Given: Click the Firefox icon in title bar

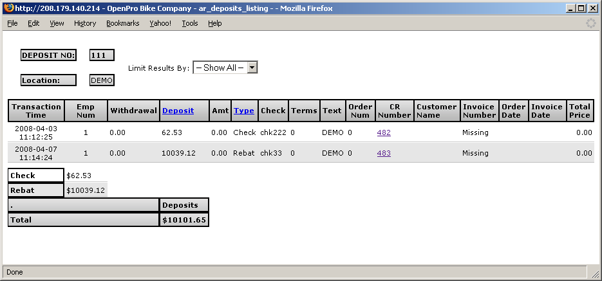Looking at the screenshot, I should pyautogui.click(x=8, y=8).
